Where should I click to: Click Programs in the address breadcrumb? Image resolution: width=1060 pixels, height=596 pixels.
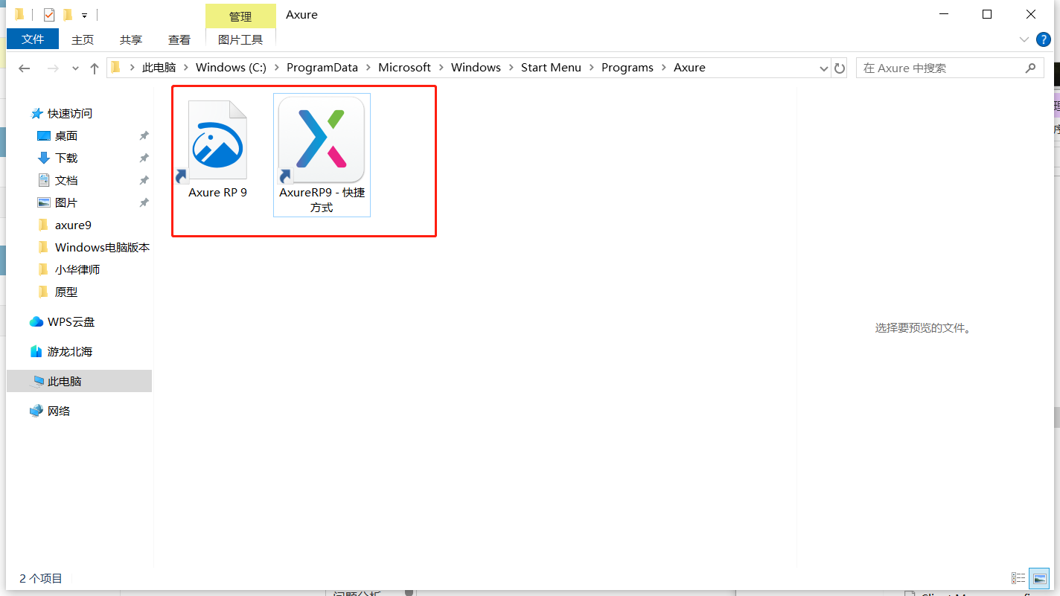pos(628,67)
